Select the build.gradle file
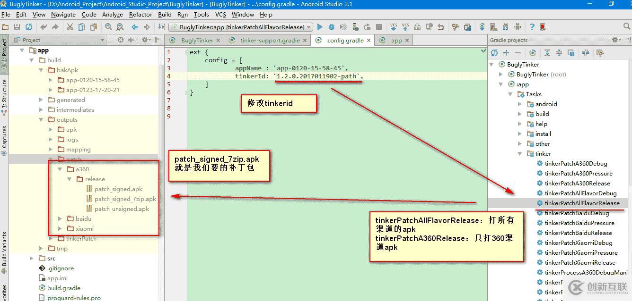This screenshot has width=632, height=301. click(x=64, y=288)
